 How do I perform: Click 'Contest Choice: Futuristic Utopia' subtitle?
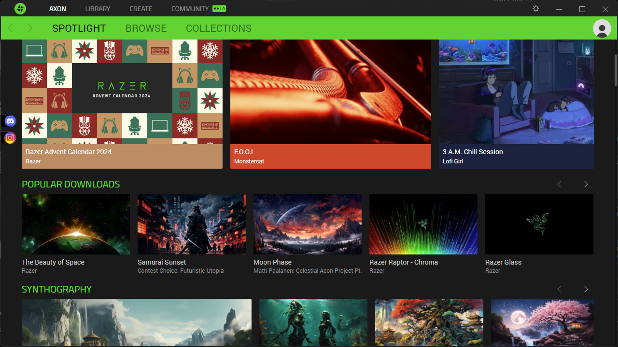tap(181, 271)
